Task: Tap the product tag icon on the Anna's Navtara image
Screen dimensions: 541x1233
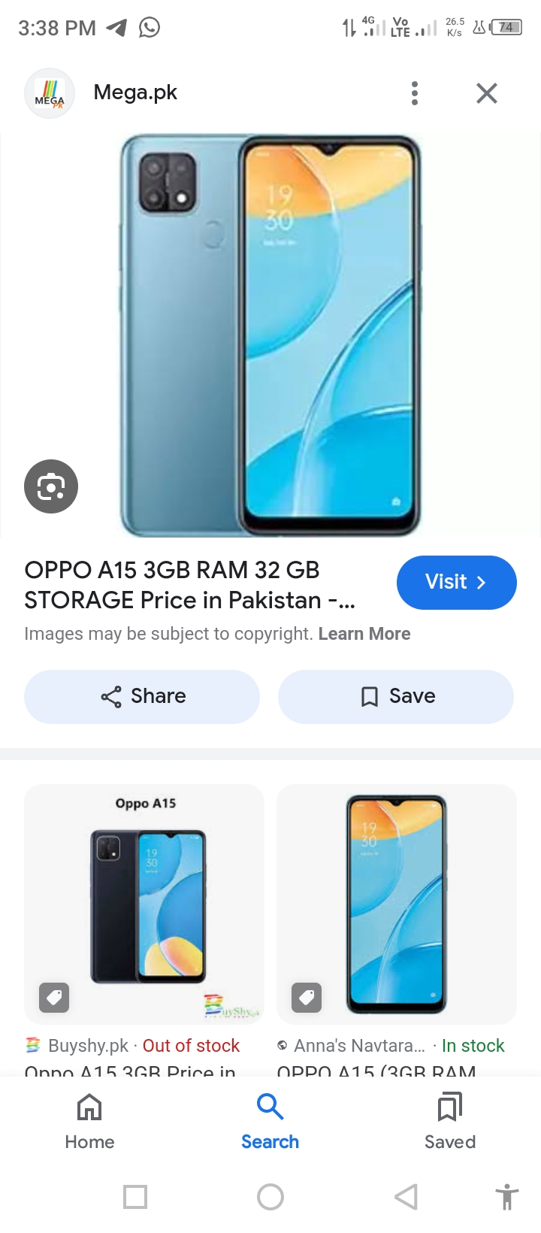Action: (x=307, y=997)
